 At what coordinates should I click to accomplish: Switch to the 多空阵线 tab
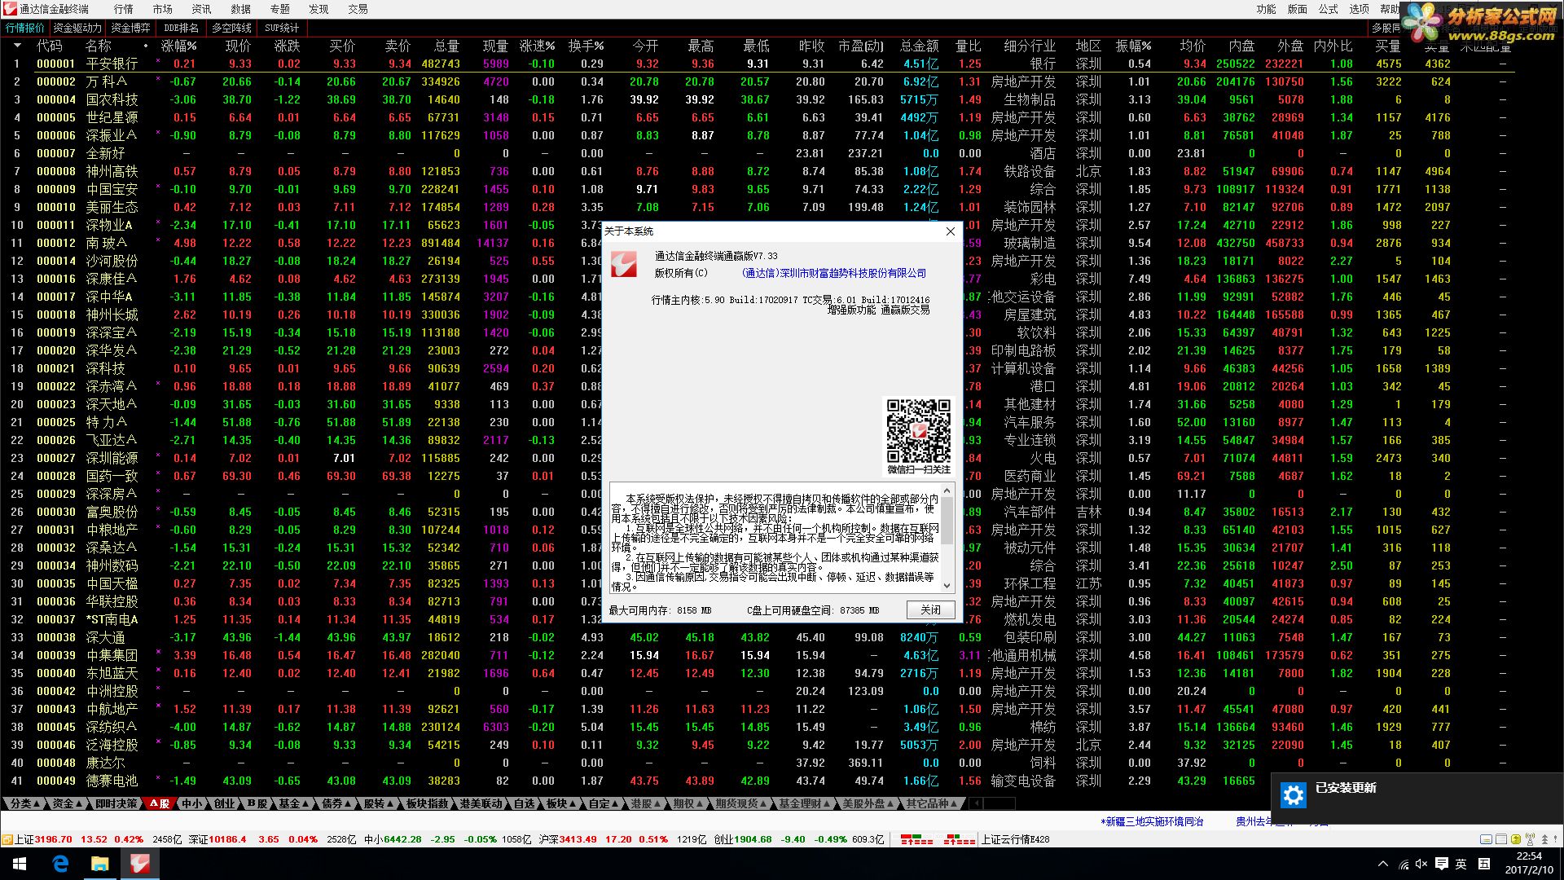pos(231,28)
